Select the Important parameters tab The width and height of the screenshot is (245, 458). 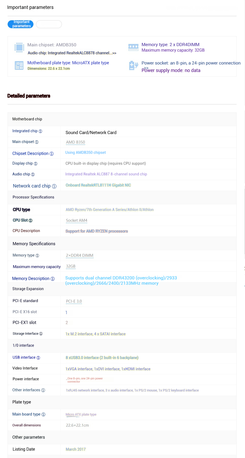coord(21,24)
